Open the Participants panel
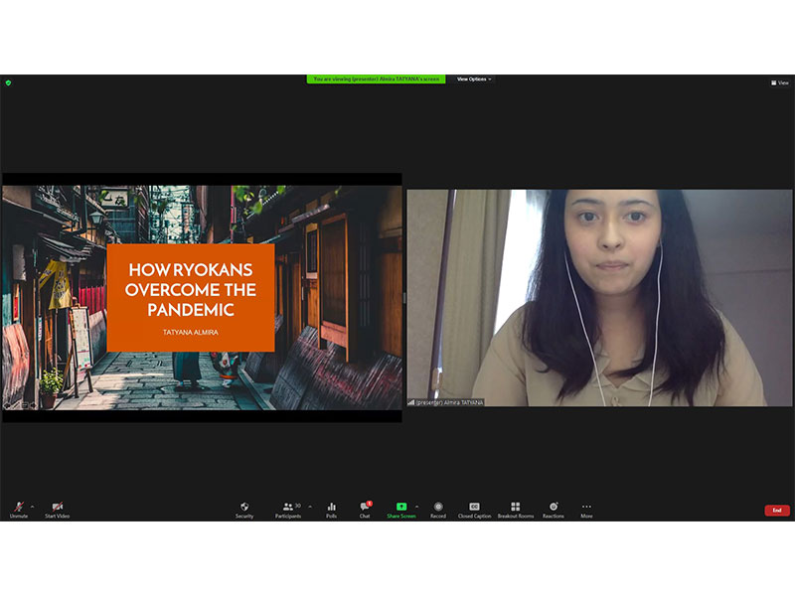795x596 pixels. pos(288,509)
